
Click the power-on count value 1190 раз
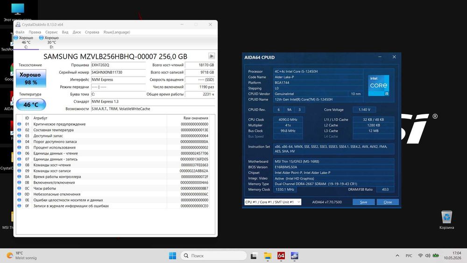pos(200,87)
